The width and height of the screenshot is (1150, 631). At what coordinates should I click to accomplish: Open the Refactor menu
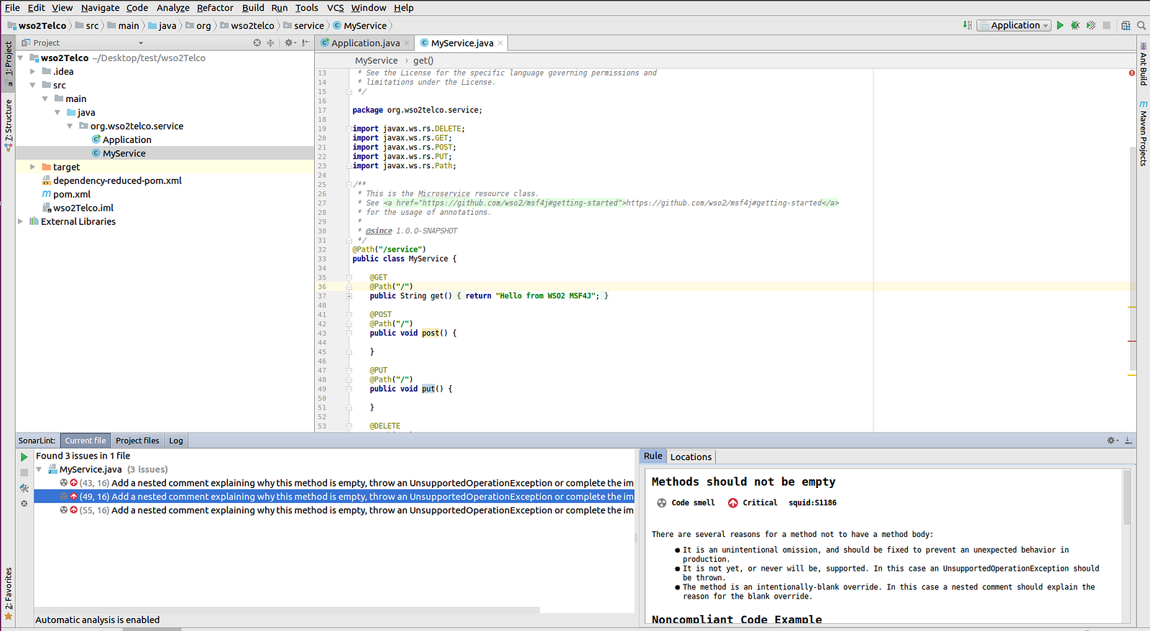click(x=215, y=8)
